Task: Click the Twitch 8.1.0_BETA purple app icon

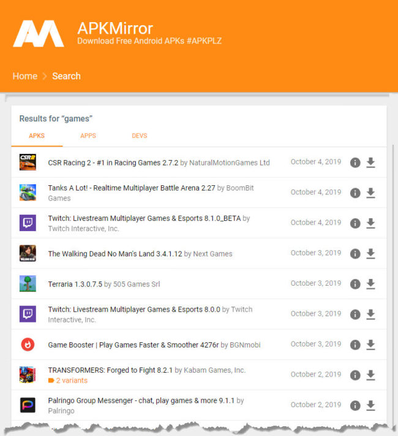Action: tap(28, 223)
